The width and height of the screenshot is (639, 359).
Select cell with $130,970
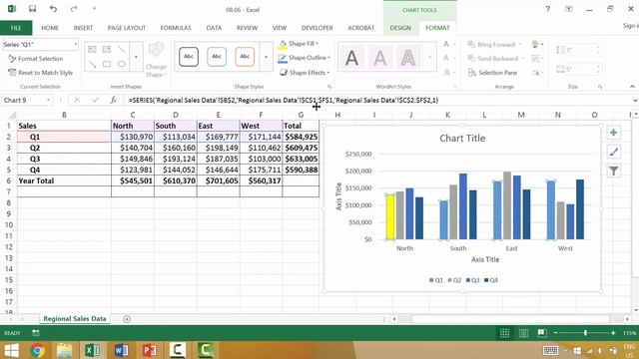(133, 137)
